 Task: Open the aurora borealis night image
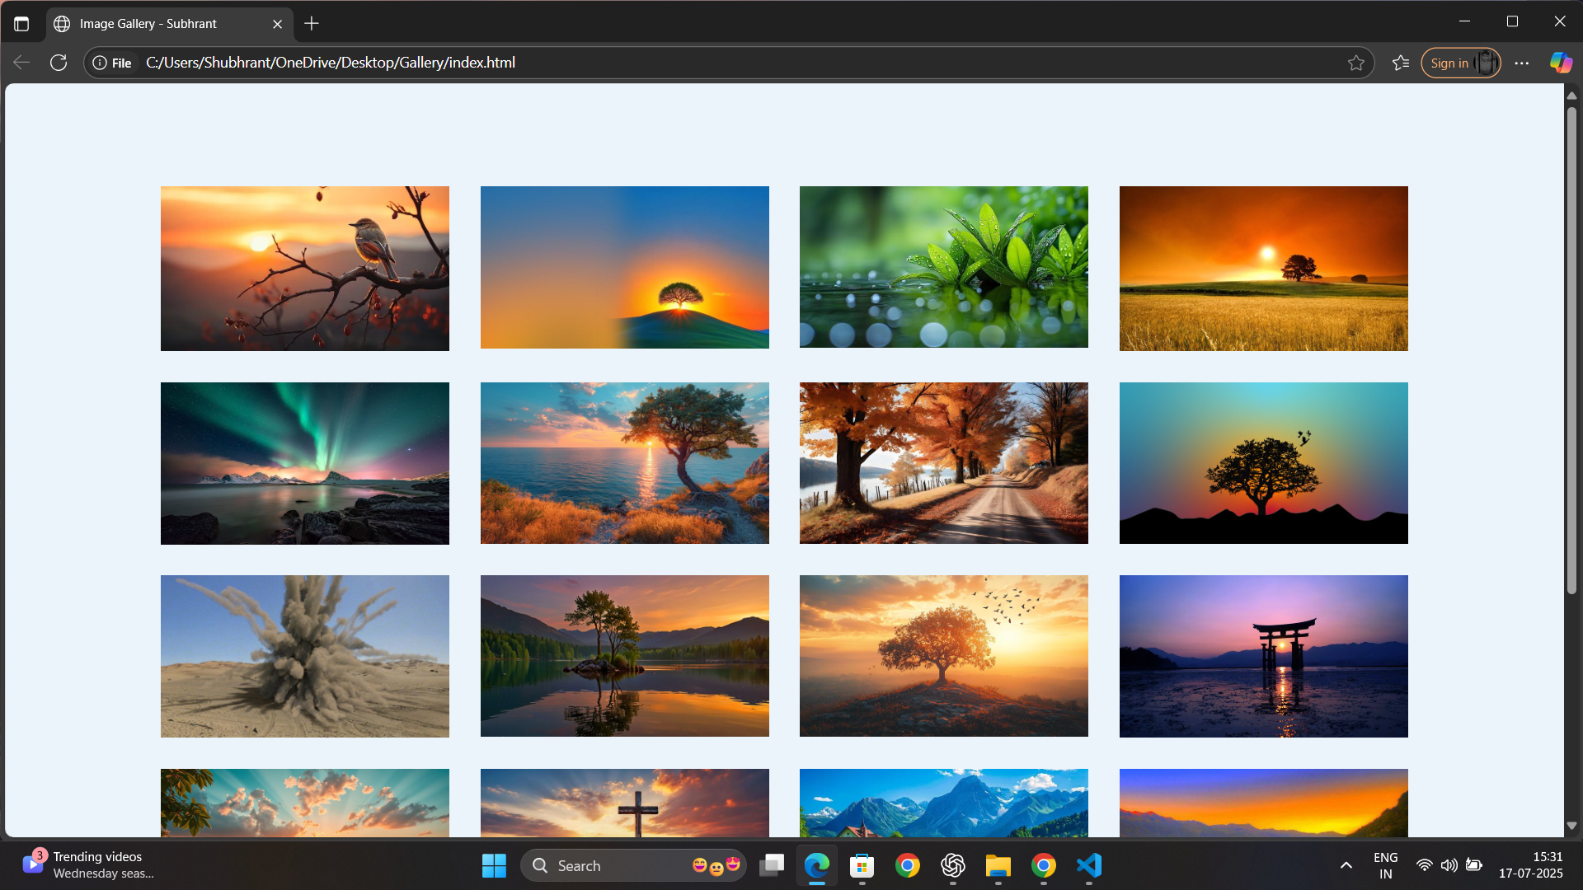point(304,463)
